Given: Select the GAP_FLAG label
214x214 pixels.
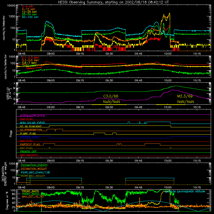Looking at the screenshot, I should 26,119.
